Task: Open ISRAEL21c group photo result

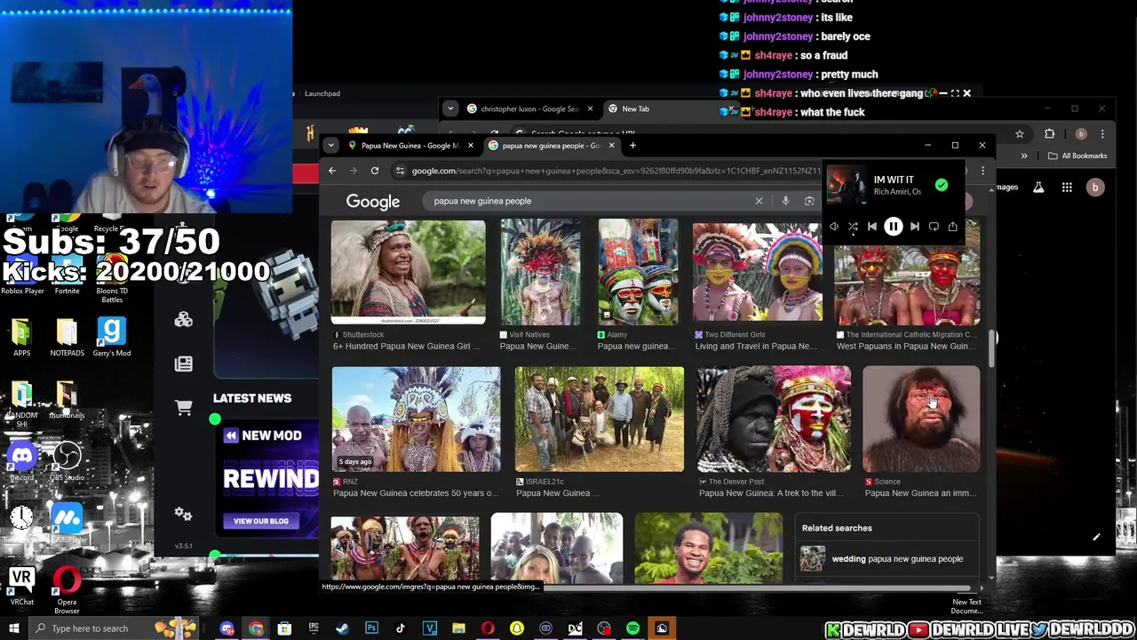Action: 600,419
